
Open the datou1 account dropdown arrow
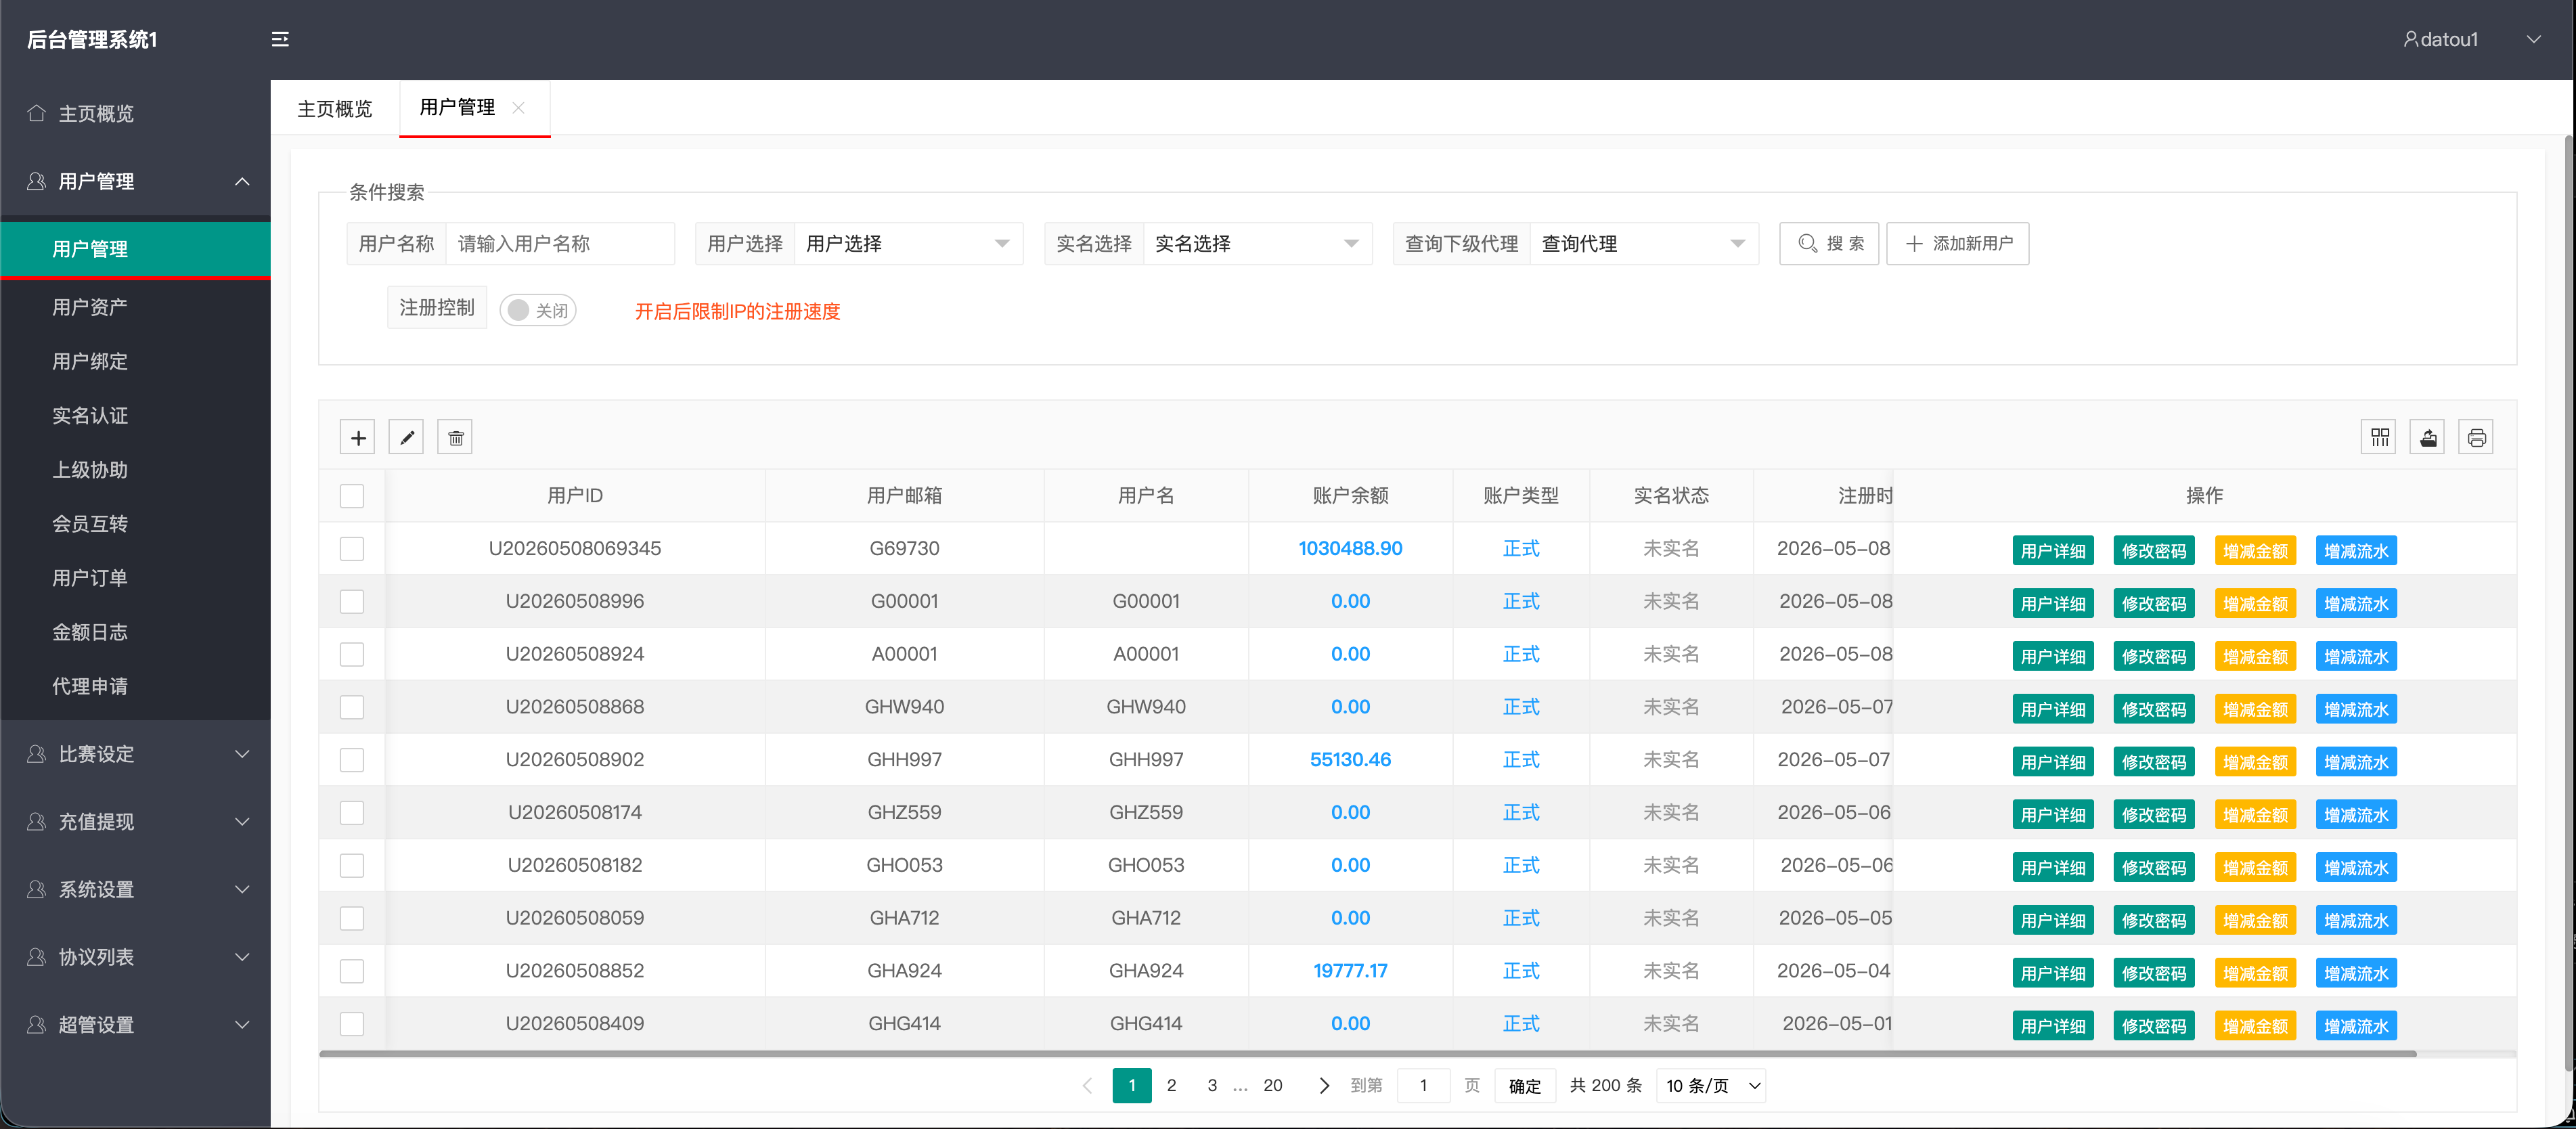click(2534, 39)
